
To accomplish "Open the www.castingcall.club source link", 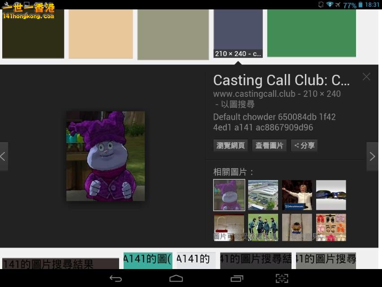I will tap(254, 94).
